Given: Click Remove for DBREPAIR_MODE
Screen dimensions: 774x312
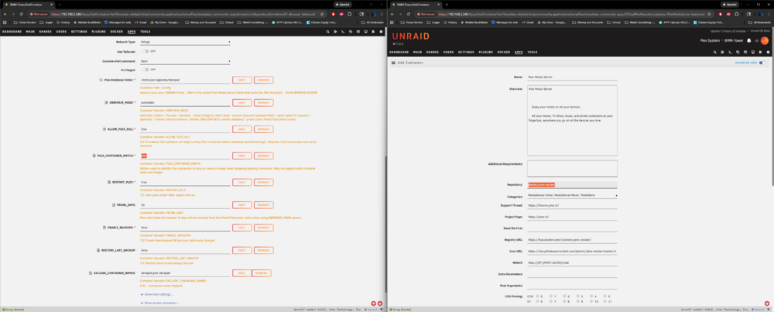Looking at the screenshot, I should tap(264, 103).
